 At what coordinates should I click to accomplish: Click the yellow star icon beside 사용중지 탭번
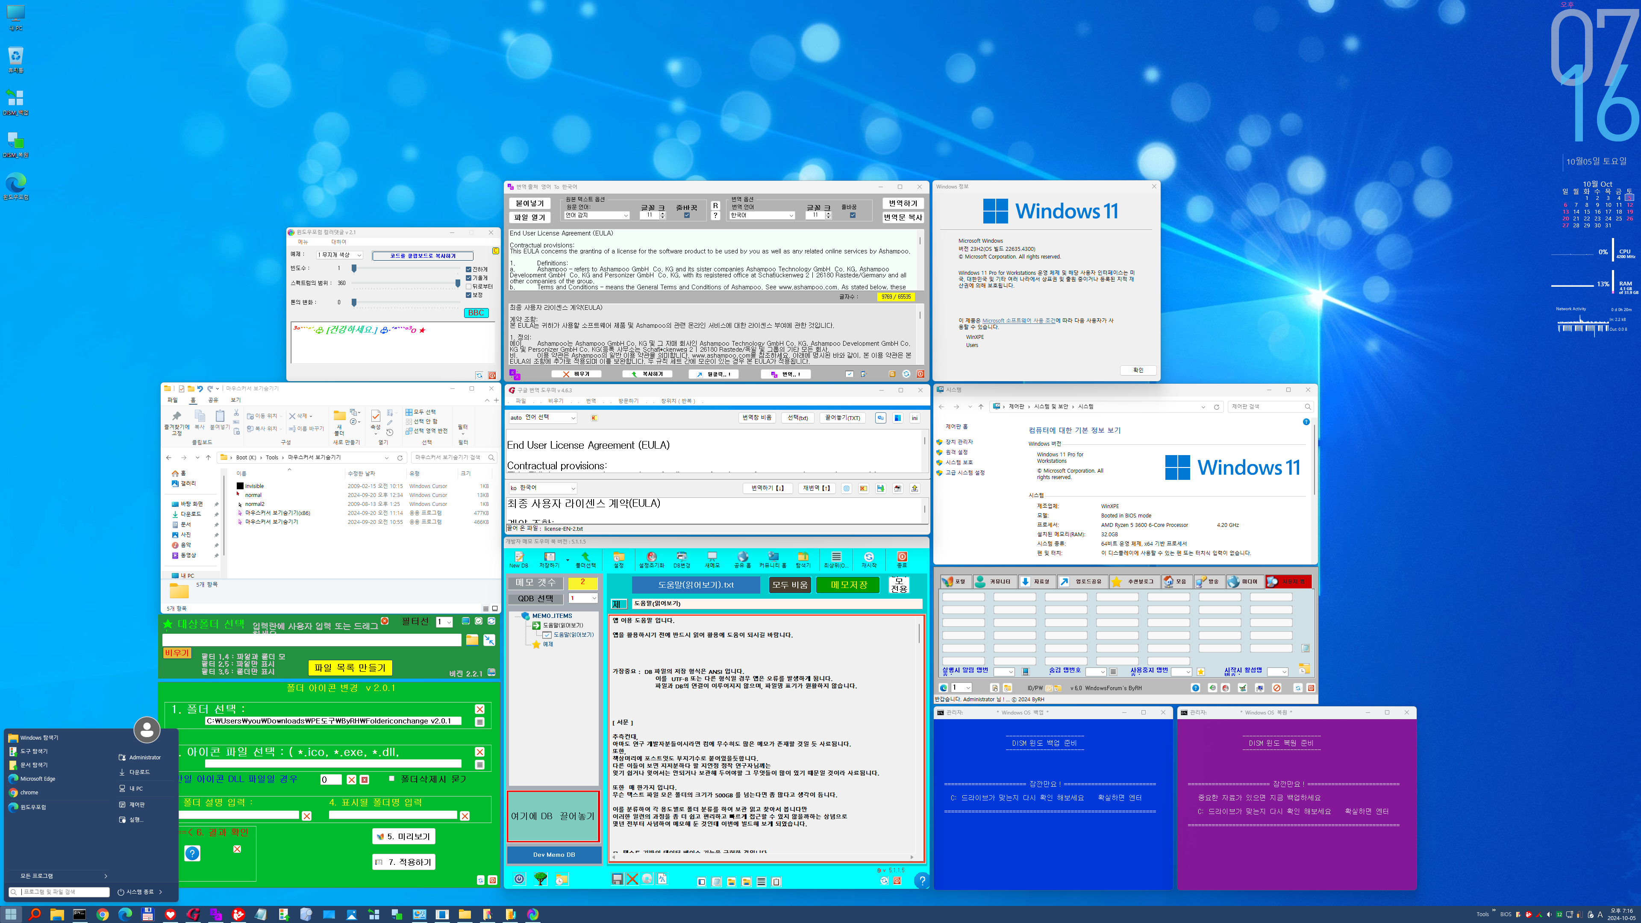pos(1201,672)
